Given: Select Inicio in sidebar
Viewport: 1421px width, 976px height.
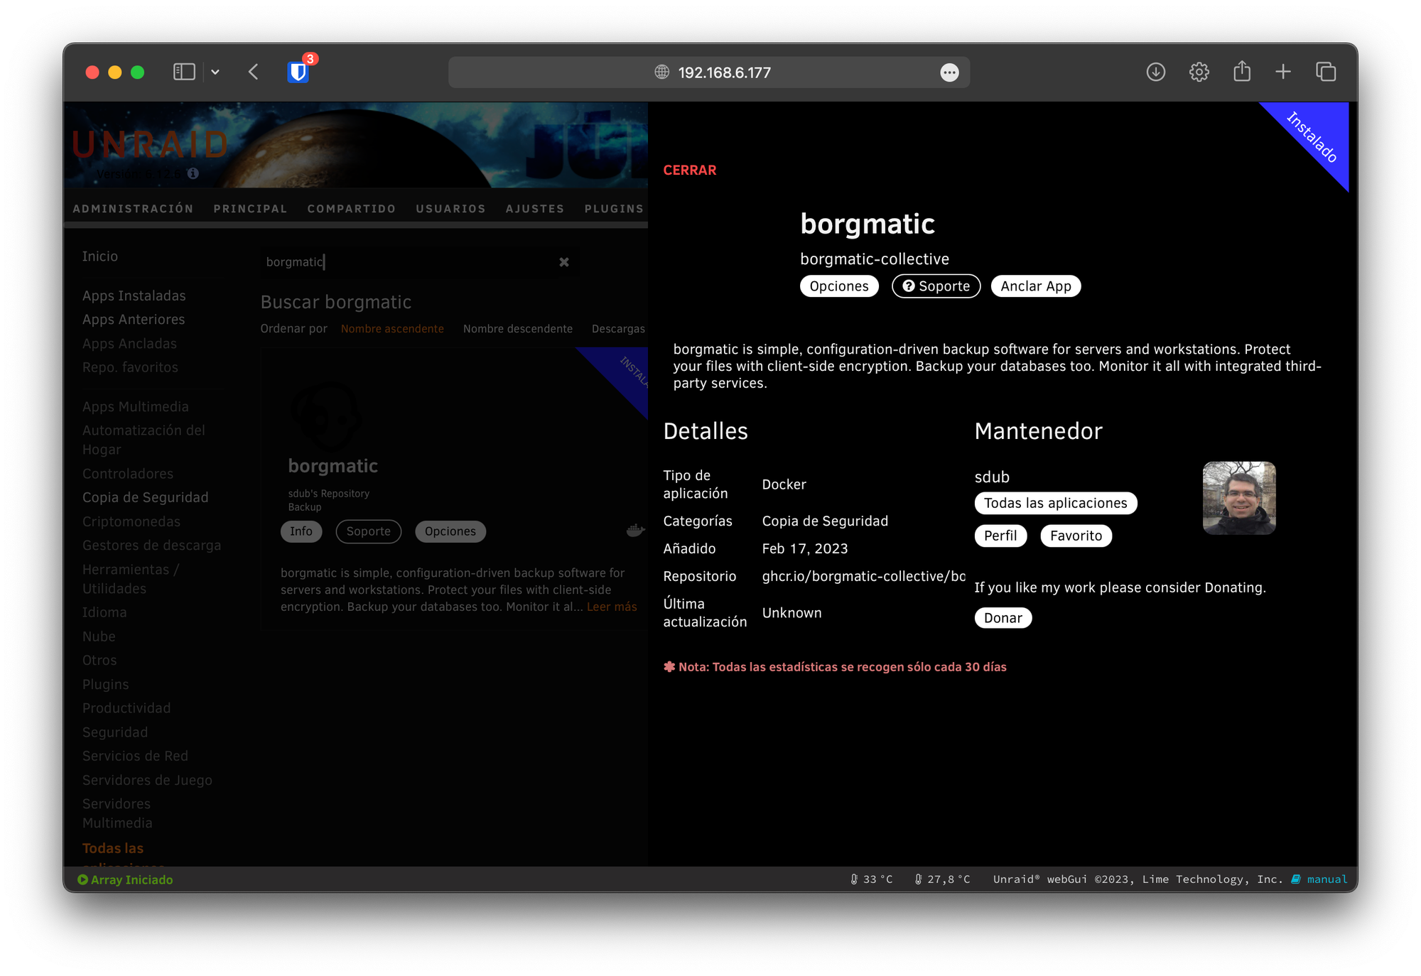Looking at the screenshot, I should coord(100,256).
